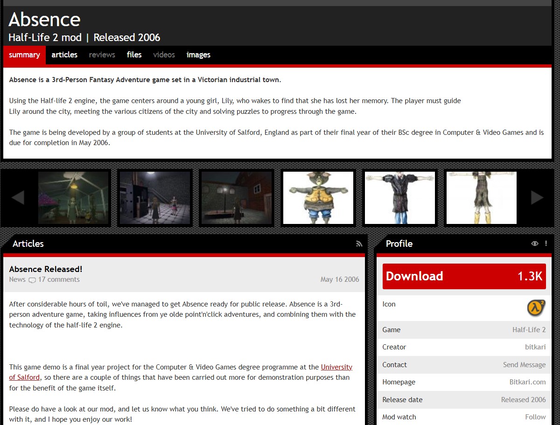
Task: Click Send Message contact link
Action: (x=524, y=365)
